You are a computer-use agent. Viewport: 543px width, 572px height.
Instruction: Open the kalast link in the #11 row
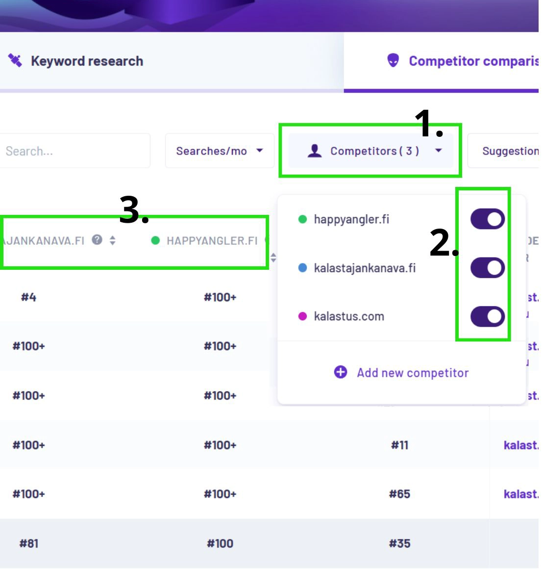(520, 445)
